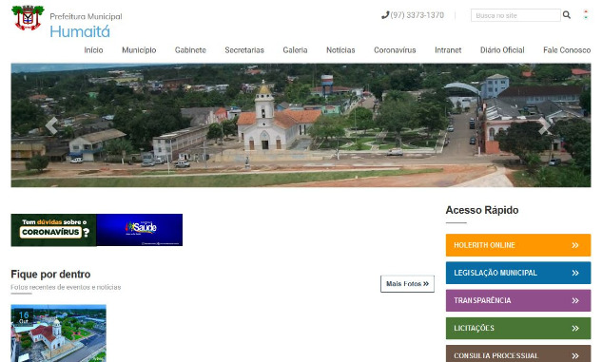This screenshot has width=602, height=362.
Task: Open the Licitações button
Action: tap(518, 328)
